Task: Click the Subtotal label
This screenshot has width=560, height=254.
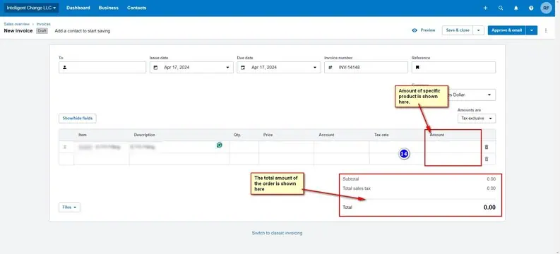Action: point(351,179)
